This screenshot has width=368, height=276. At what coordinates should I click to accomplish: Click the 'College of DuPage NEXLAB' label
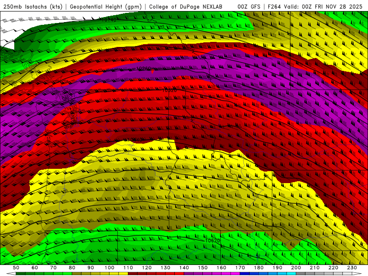(x=186, y=7)
